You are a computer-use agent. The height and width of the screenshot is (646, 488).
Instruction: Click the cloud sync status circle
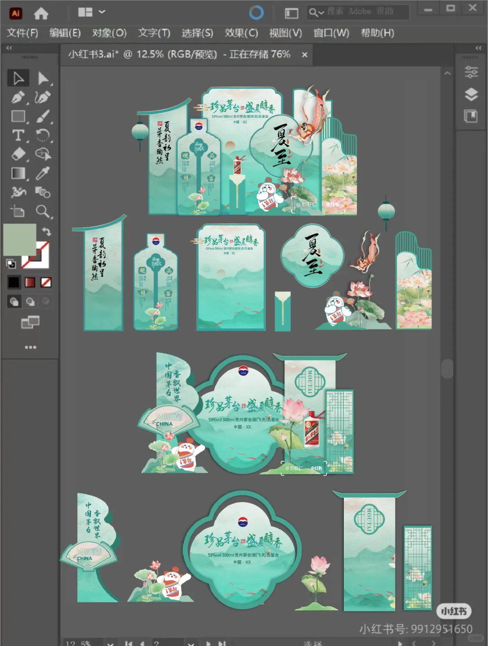(x=256, y=13)
